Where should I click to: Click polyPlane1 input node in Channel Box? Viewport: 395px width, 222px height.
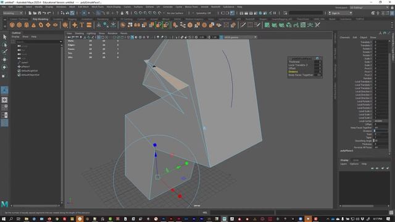click(347, 150)
